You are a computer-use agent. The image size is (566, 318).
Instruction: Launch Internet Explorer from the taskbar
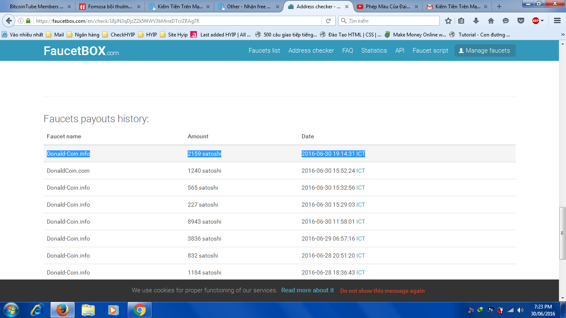(37, 310)
